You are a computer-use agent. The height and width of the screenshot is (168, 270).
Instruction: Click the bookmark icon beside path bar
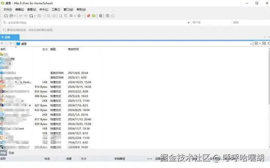coord(256,43)
